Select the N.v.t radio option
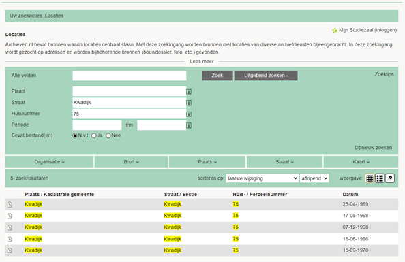 coord(75,135)
